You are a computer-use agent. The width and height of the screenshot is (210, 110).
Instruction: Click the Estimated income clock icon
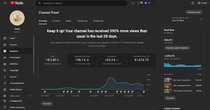[x=149, y=56]
